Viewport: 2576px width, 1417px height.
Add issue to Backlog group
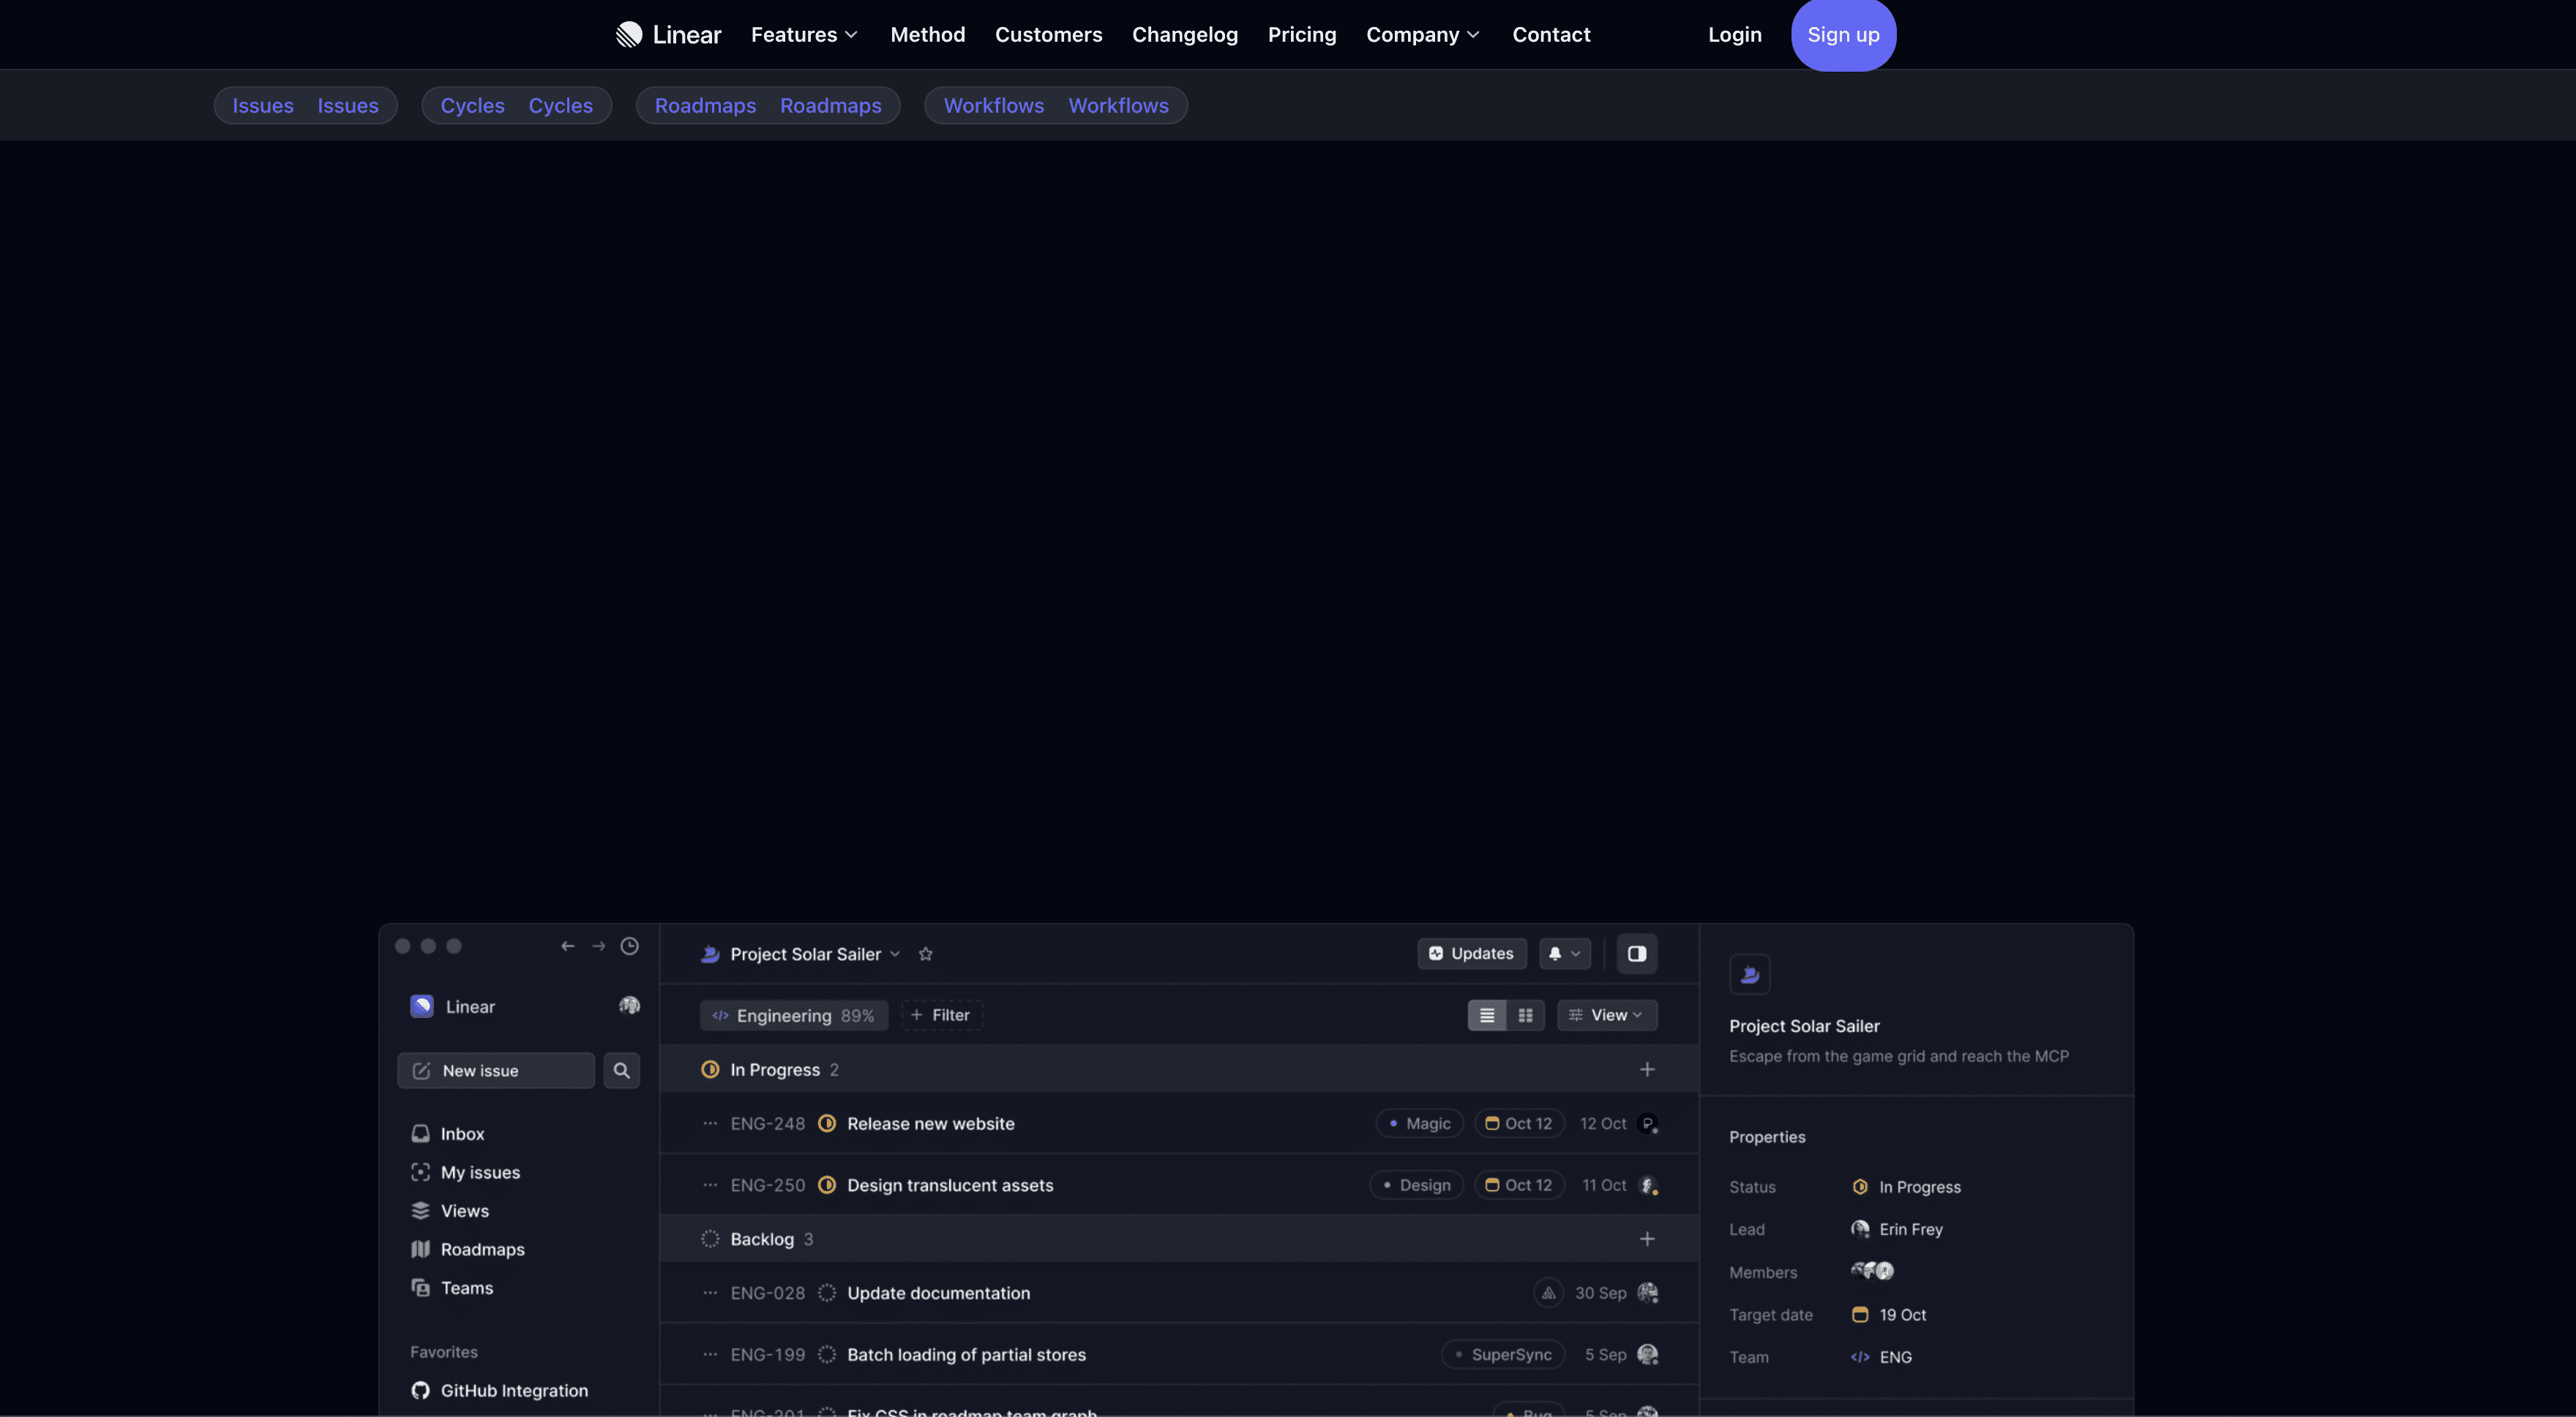1647,1239
